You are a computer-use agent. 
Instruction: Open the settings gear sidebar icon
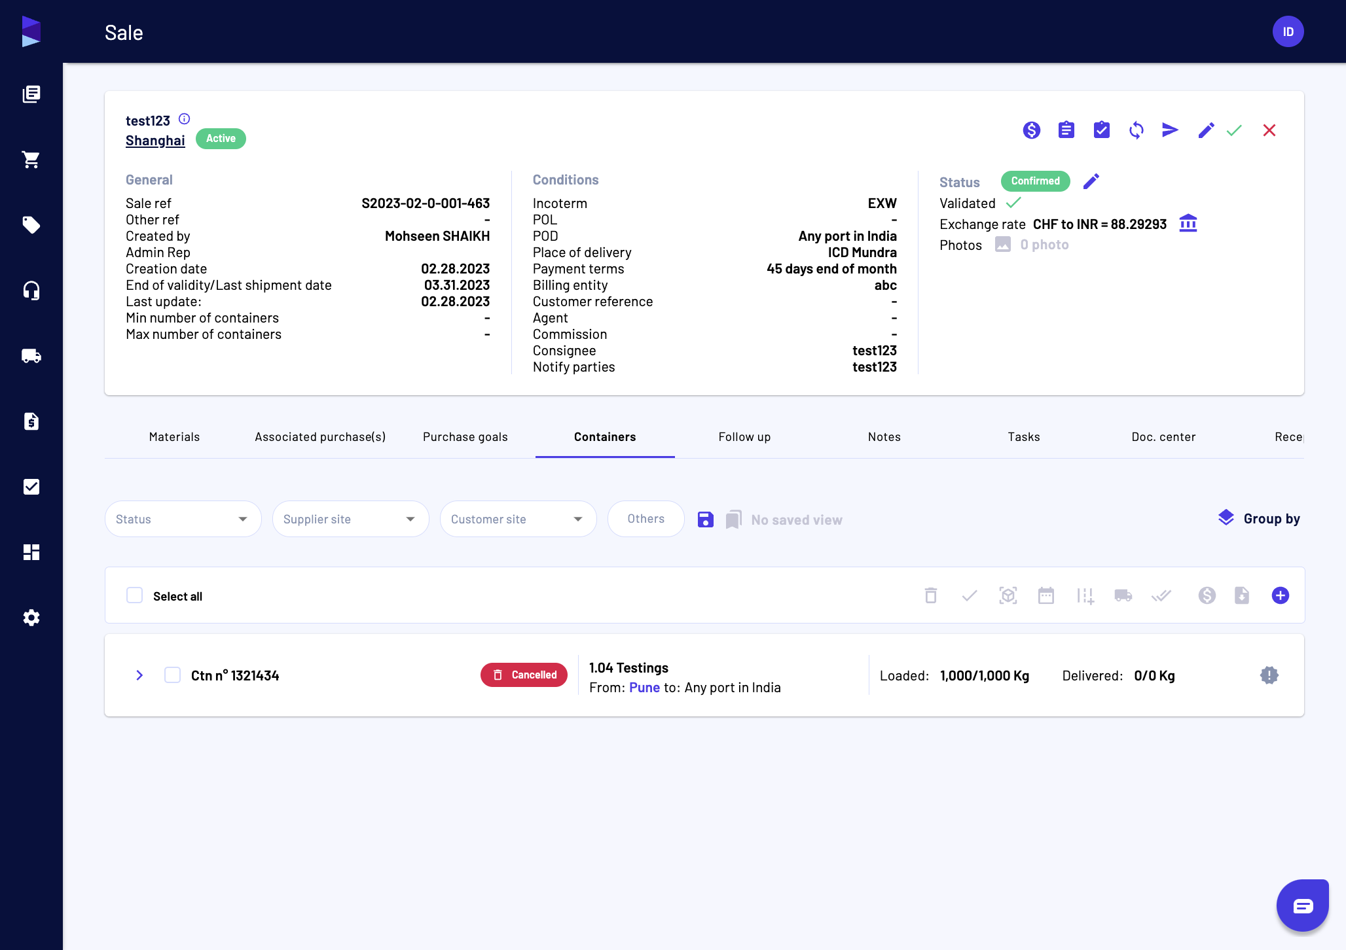click(31, 618)
